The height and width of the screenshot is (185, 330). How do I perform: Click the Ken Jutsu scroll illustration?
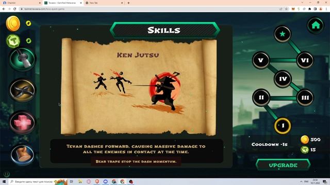pyautogui.click(x=138, y=91)
